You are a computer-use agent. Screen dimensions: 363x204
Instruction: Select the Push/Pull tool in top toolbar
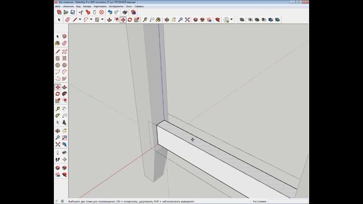pos(109,20)
